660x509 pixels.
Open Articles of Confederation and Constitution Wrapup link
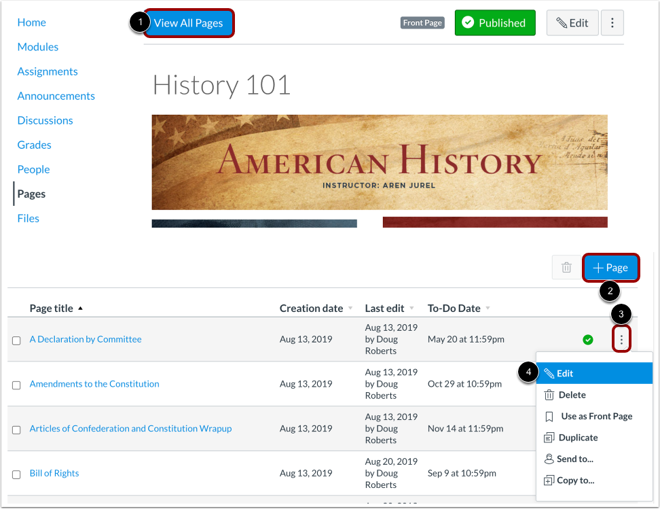(x=130, y=429)
